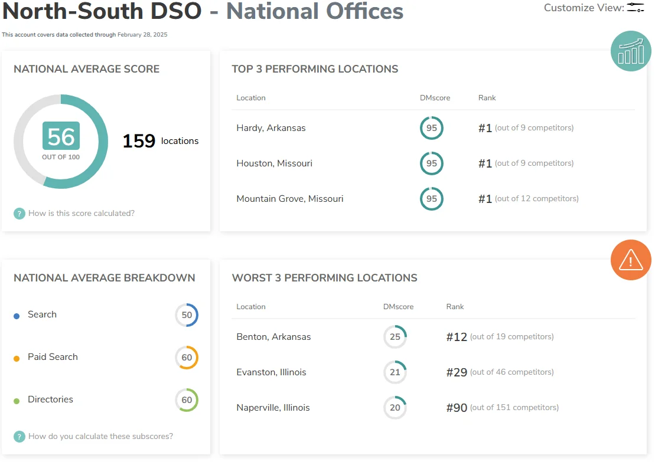Image resolution: width=655 pixels, height=462 pixels.
Task: Click the Search subscore ring showing 50
Action: pyautogui.click(x=187, y=315)
